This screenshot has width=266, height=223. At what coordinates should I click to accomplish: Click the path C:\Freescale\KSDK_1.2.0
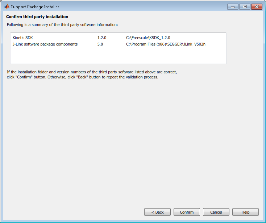point(148,38)
